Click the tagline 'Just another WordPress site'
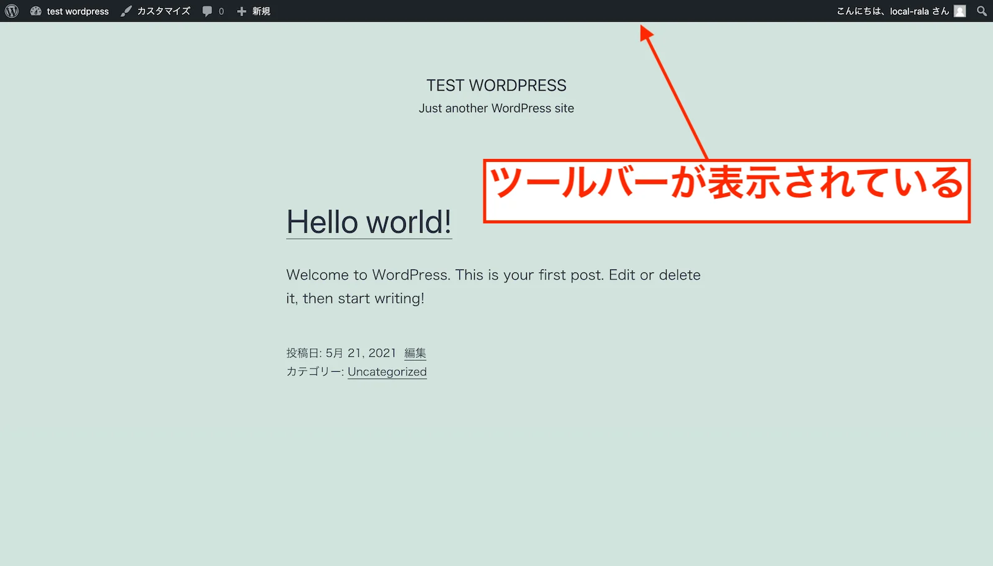This screenshot has width=993, height=566. [x=496, y=108]
